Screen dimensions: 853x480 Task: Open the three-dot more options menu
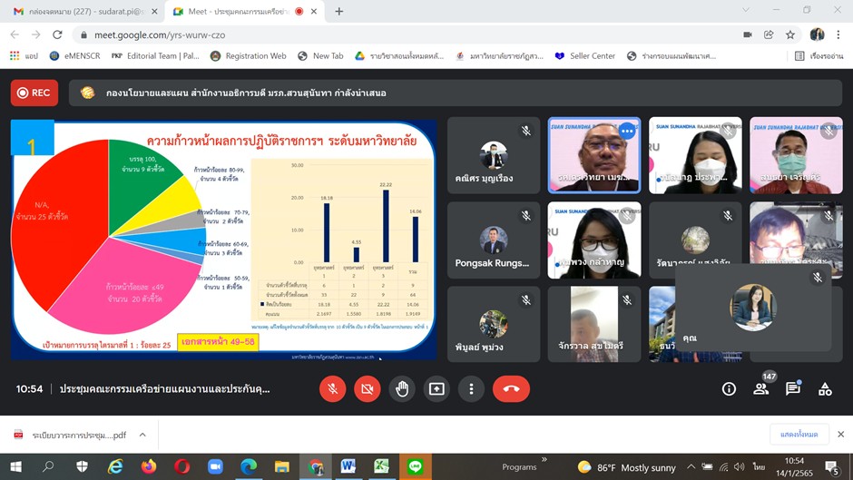471,388
